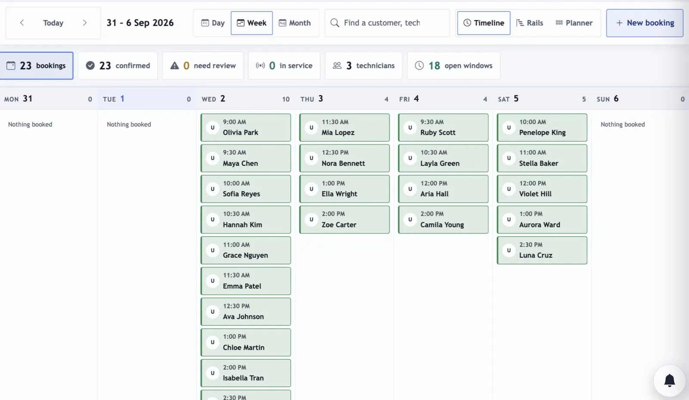Open Chloe Martin 1:00 PM booking
Screen dimensions: 689x400
tap(246, 342)
